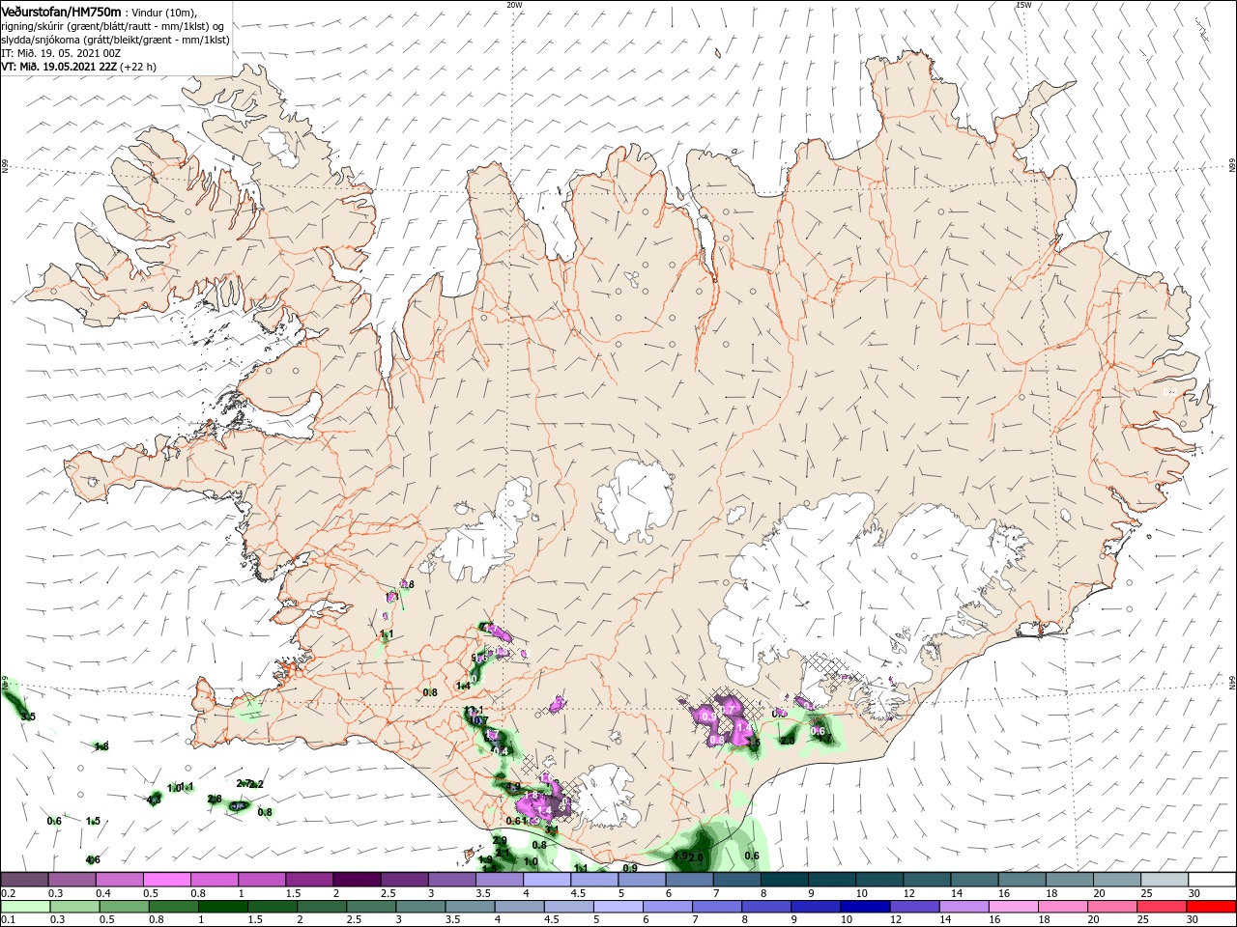The width and height of the screenshot is (1237, 927).
Task: Click the precipitation value 4.9 in the south-west
Action: (x=513, y=787)
